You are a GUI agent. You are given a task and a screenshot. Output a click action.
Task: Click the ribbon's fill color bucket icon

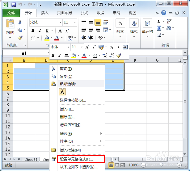(47, 38)
